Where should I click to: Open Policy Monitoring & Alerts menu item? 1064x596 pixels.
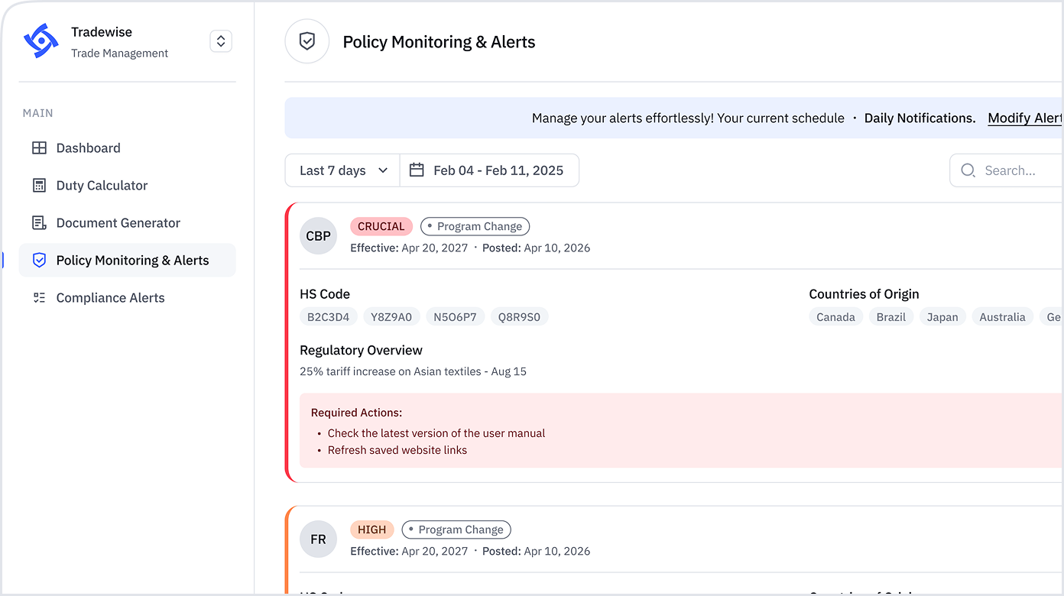(131, 261)
